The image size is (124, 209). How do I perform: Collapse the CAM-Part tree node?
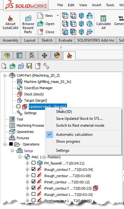click(5, 76)
